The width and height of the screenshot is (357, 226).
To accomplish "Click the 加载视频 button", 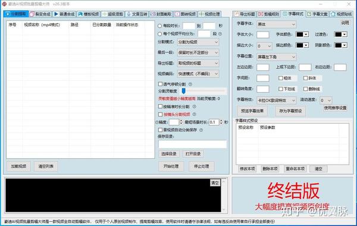I will tap(18, 167).
